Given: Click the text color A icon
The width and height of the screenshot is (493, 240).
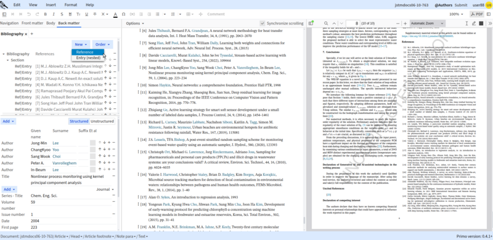Looking at the screenshot, I should point(115,14).
